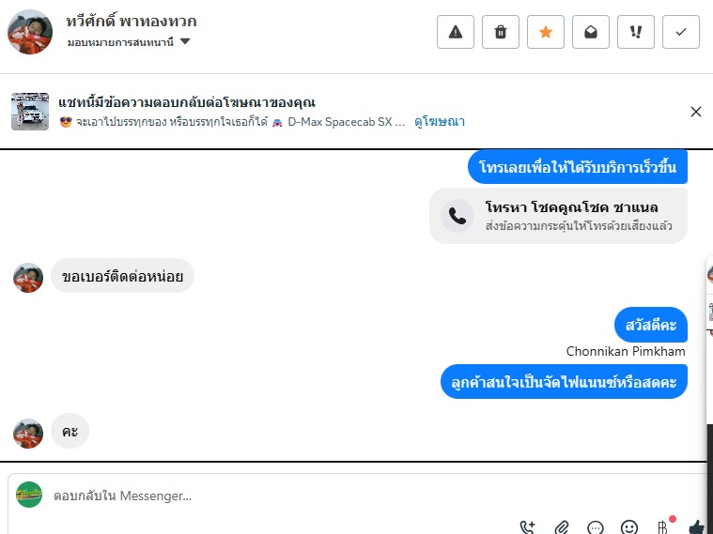Open the ad thumbnail image in banner
This screenshot has width=713, height=534.
coord(30,112)
